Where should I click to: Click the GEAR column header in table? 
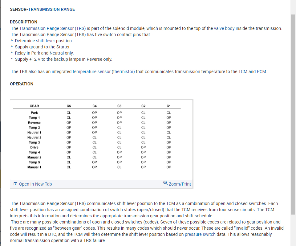(x=34, y=106)
